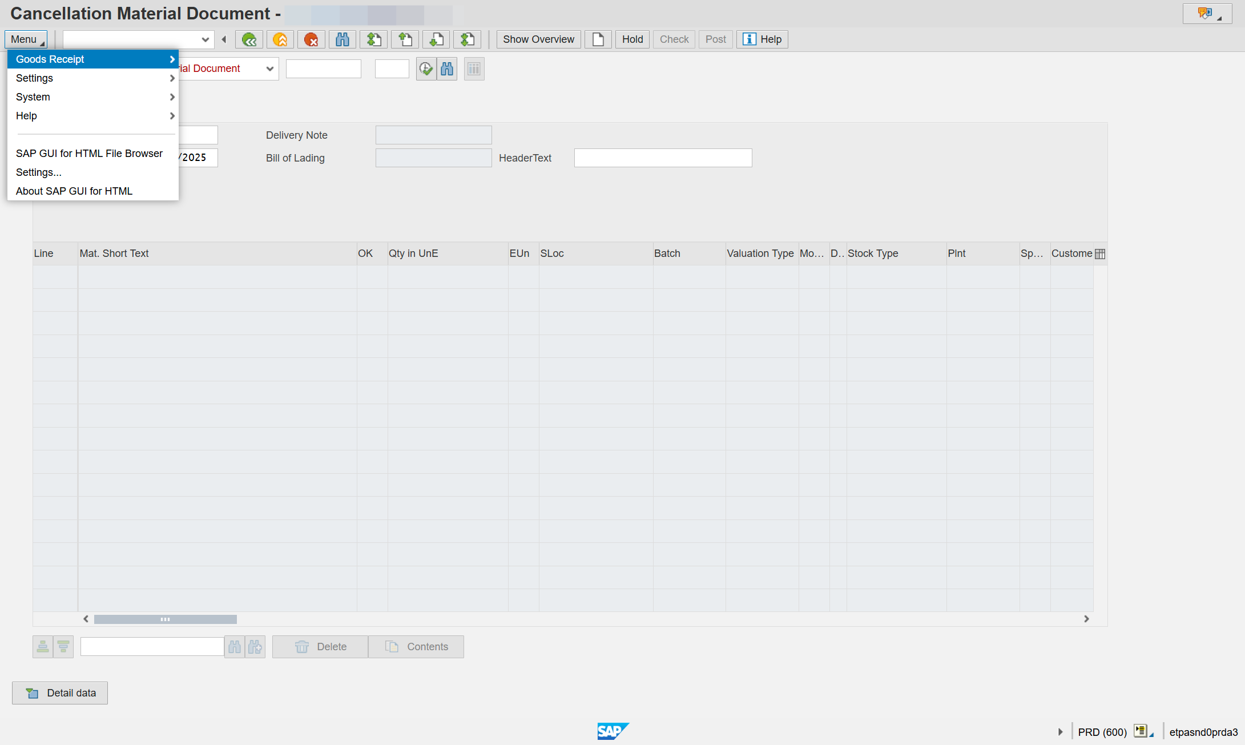Click the layout customize icon top right

1207,14
